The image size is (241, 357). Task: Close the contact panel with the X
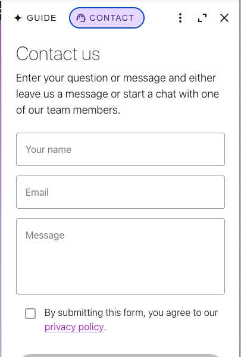point(224,18)
